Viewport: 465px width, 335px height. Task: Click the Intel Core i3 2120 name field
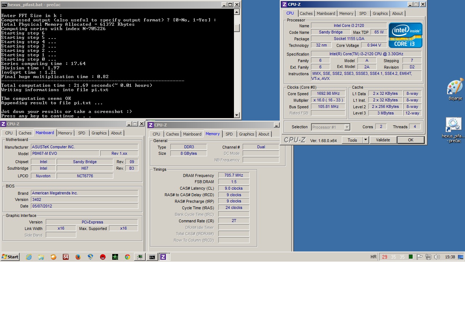point(349,26)
